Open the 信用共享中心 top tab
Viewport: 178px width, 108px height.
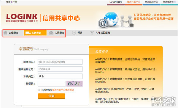[x=133, y=2]
